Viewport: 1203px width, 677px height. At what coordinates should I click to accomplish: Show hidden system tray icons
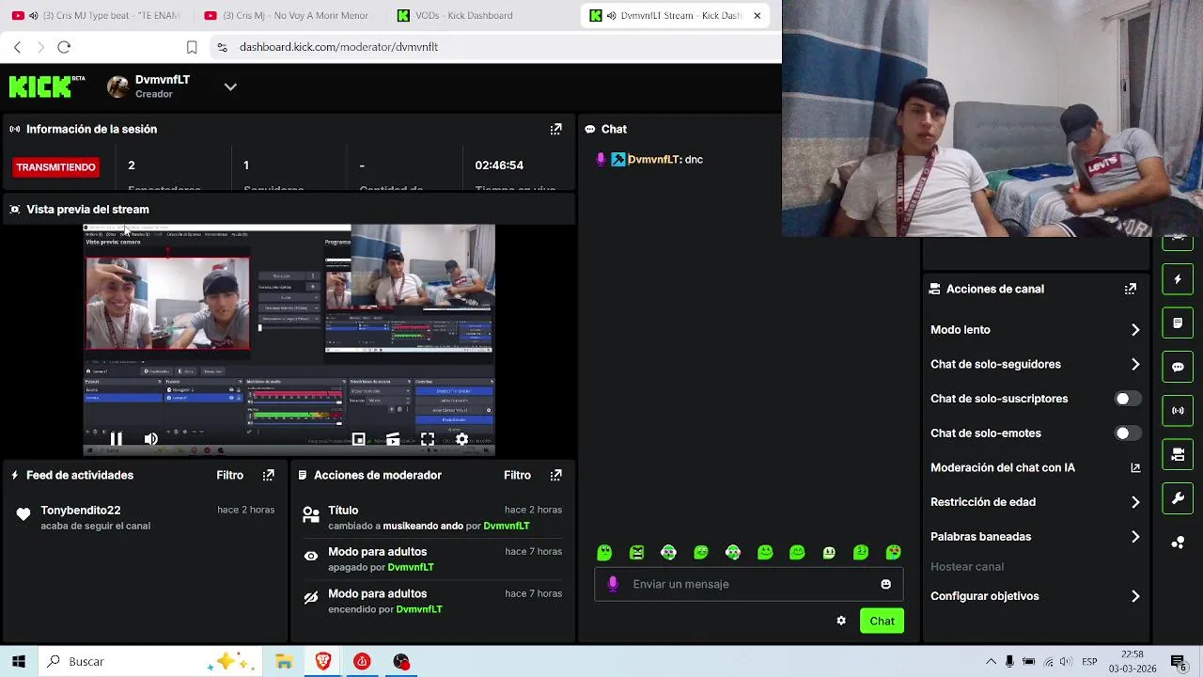[991, 662]
